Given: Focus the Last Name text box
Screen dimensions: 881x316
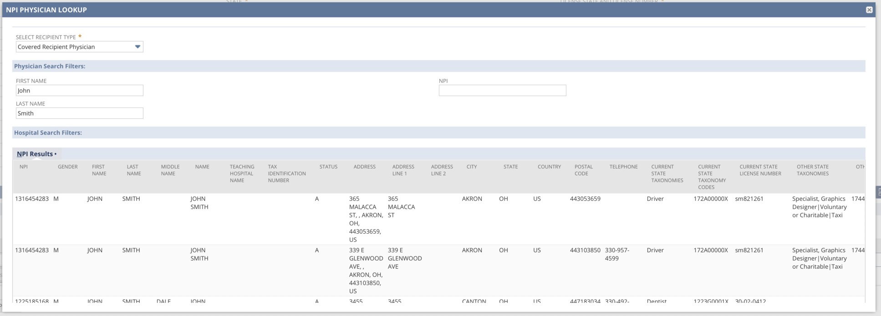Looking at the screenshot, I should tap(79, 113).
